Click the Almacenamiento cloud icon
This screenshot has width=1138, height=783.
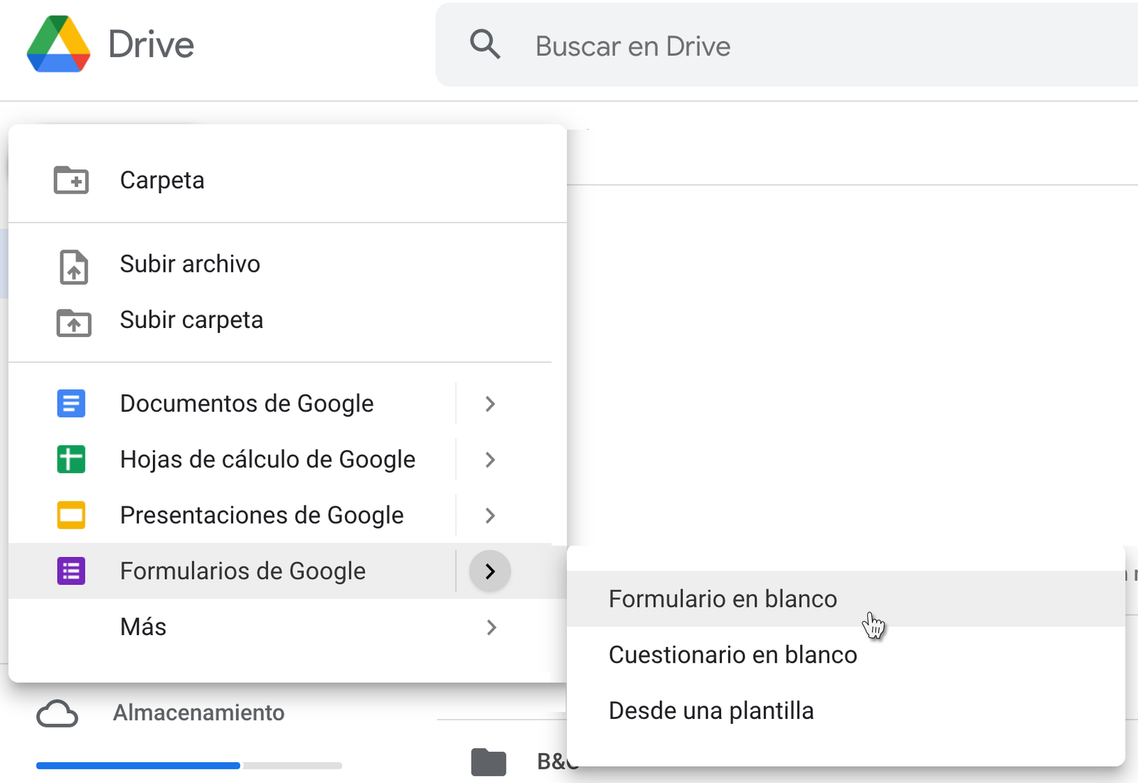tap(58, 713)
